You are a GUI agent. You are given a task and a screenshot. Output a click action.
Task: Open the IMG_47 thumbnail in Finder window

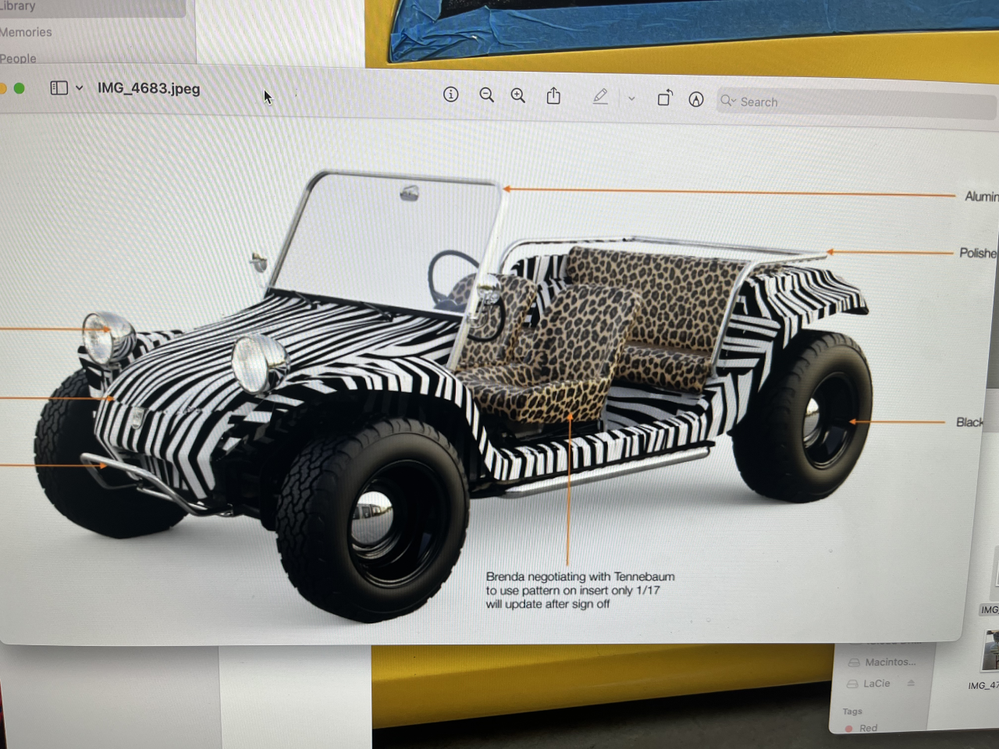click(x=990, y=651)
